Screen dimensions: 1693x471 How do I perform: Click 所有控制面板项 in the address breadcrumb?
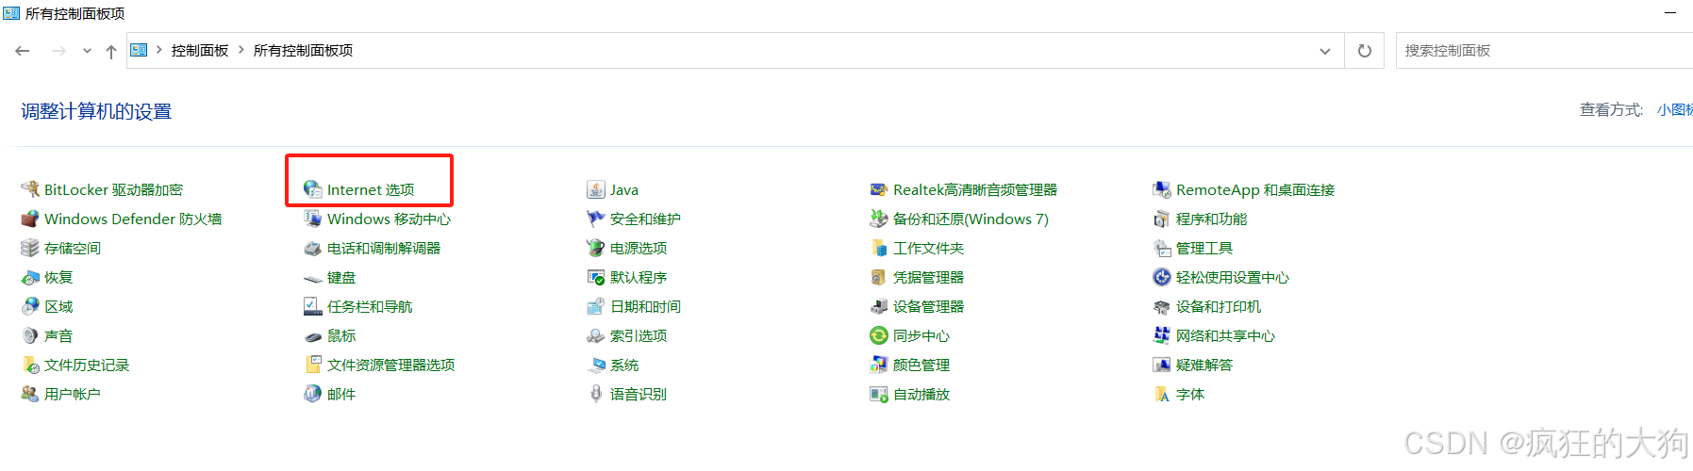(x=303, y=50)
